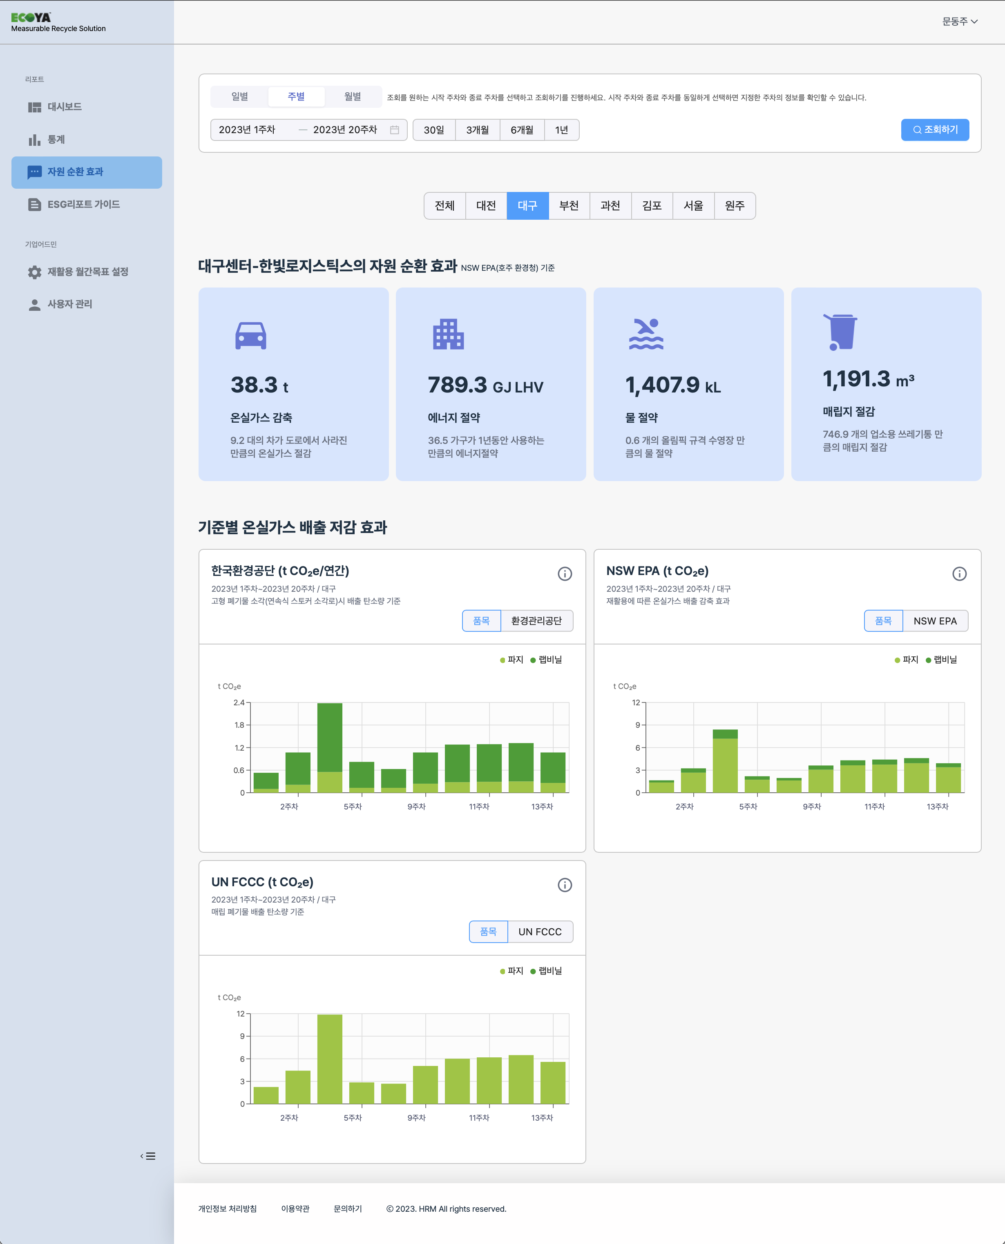The width and height of the screenshot is (1005, 1244).
Task: Click the tallest bar in 한국환경공단 chart
Action: click(330, 747)
